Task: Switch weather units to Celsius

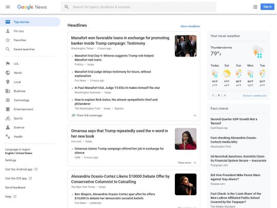Action: click(x=213, y=96)
